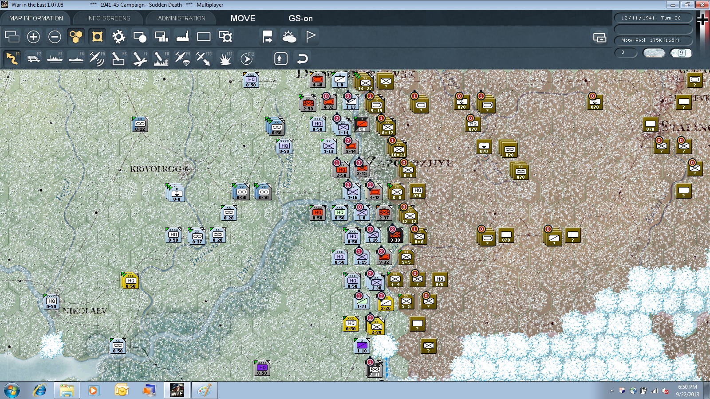
Task: Select air recon mode F5
Action: pyautogui.click(x=97, y=59)
